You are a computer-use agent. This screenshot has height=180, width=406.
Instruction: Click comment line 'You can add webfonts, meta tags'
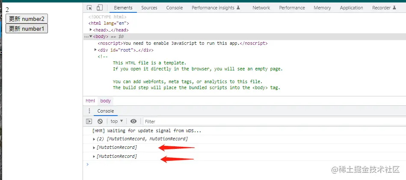[188, 81]
